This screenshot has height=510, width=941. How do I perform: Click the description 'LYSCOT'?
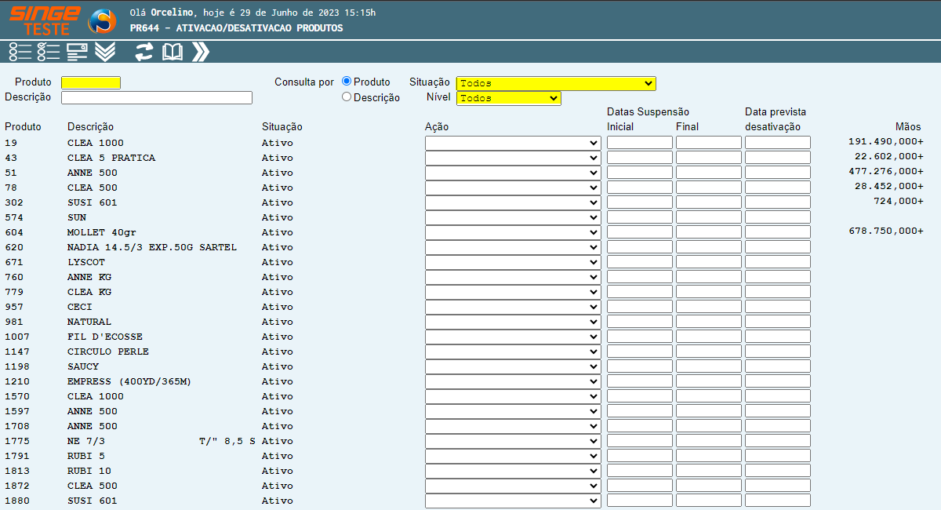point(86,262)
